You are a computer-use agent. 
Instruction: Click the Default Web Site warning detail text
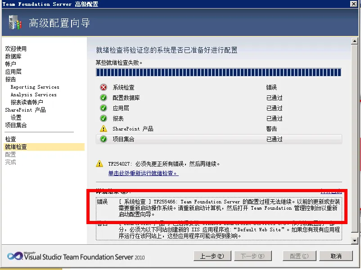click(229, 229)
